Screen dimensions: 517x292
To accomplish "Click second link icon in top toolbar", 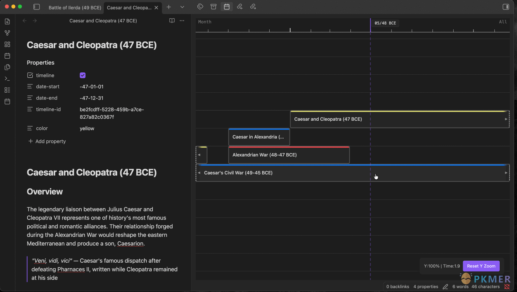I will tap(253, 7).
